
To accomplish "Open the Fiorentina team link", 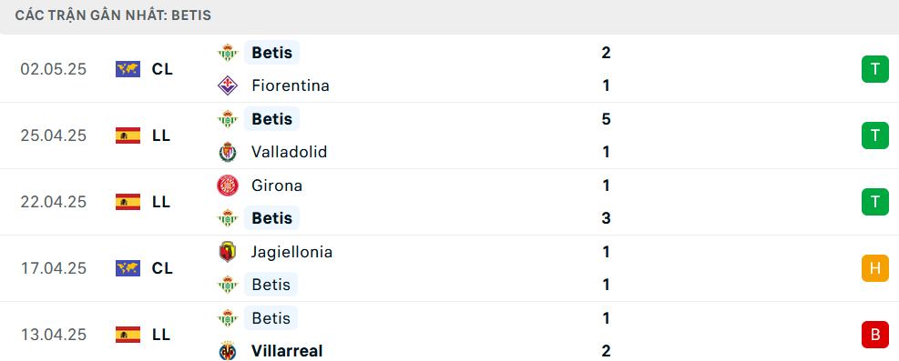I will click(291, 85).
